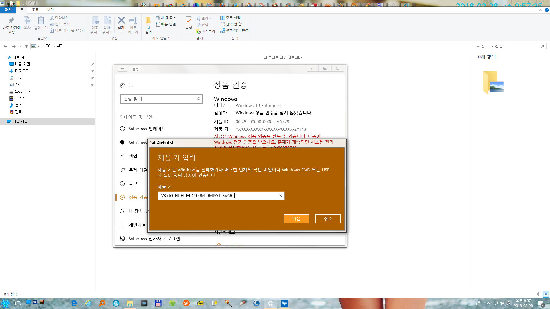Open Internet Explorer from taskbar
Viewport: 550px width, 309px height.
[88, 303]
